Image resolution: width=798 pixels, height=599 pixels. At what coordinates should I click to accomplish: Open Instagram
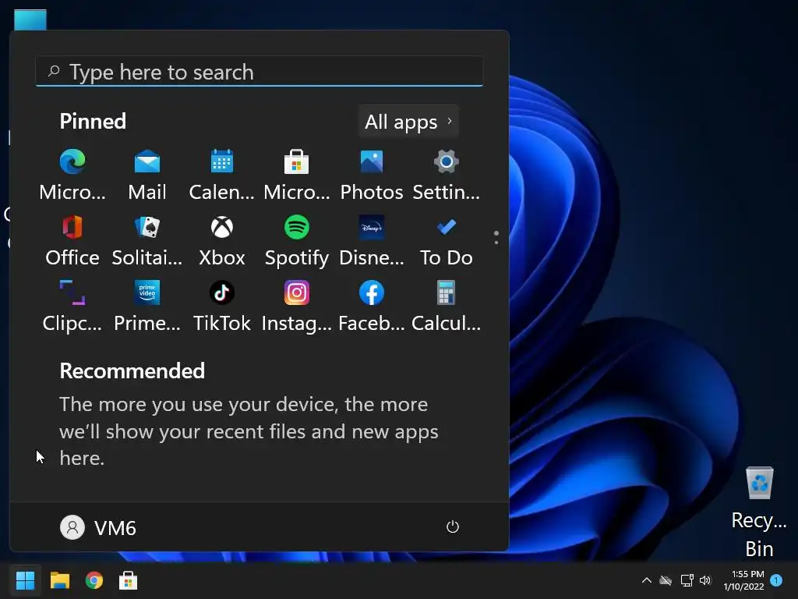297,306
